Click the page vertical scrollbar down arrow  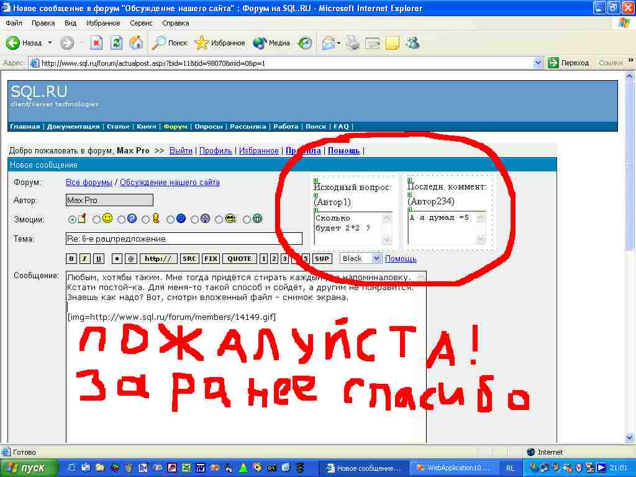630,437
